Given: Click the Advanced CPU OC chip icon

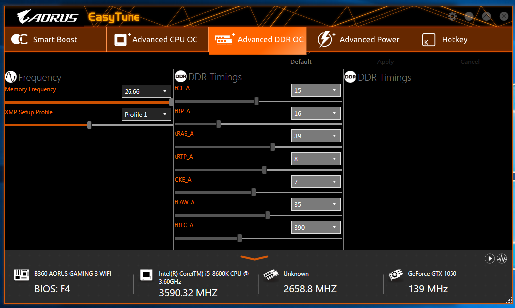Looking at the screenshot, I should click(x=122, y=39).
